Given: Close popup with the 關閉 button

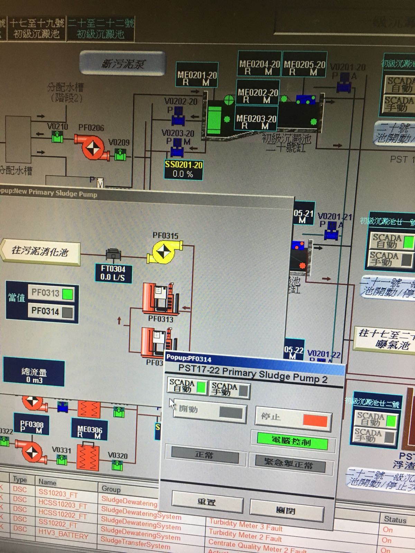Looking at the screenshot, I should (286, 510).
